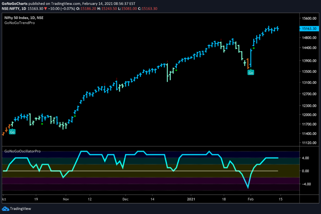Click the highlighted 15163.30 current price tag

[x=308, y=28]
